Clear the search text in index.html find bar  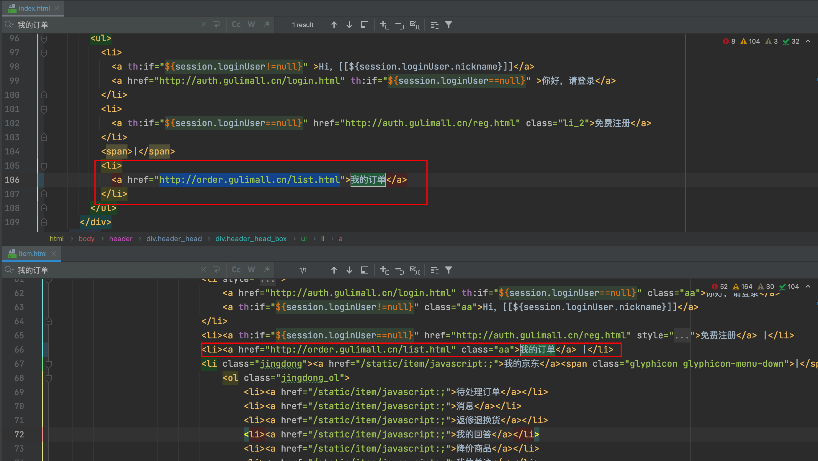click(204, 24)
